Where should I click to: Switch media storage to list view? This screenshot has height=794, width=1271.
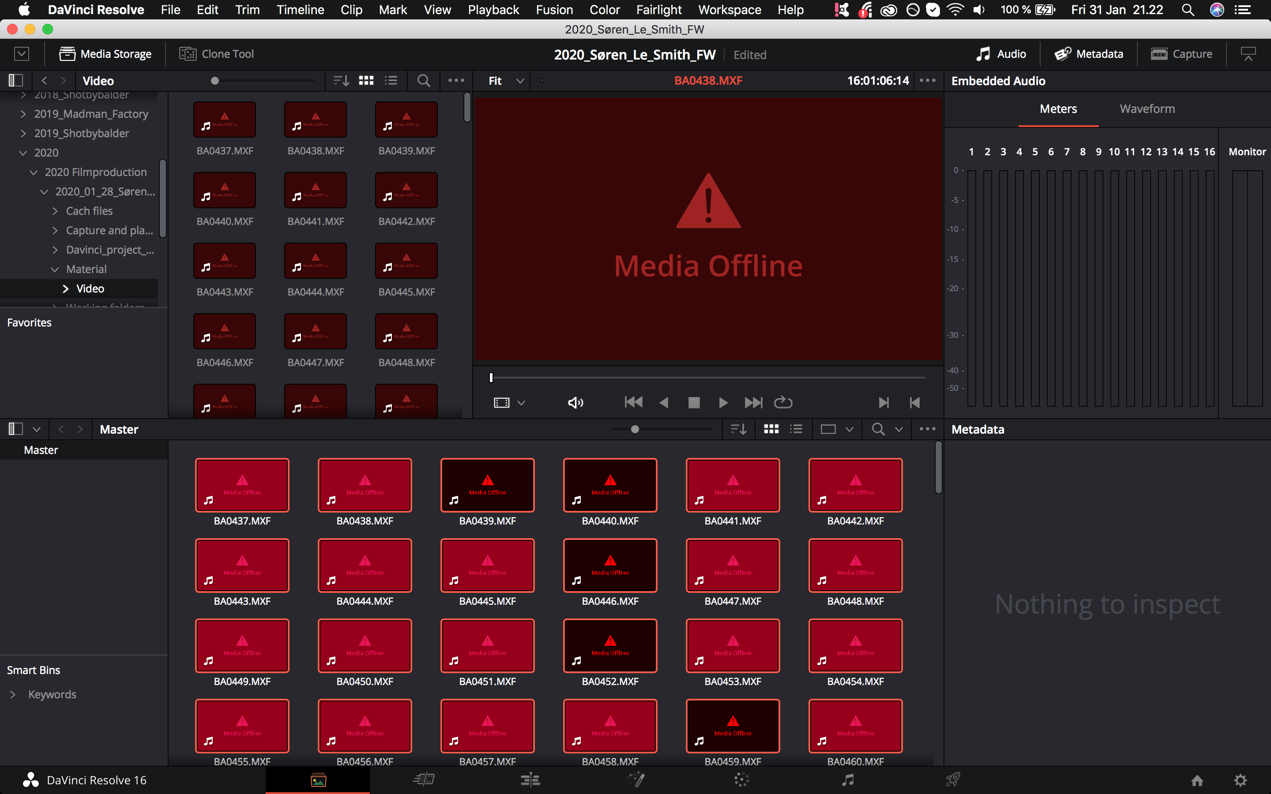(x=391, y=81)
